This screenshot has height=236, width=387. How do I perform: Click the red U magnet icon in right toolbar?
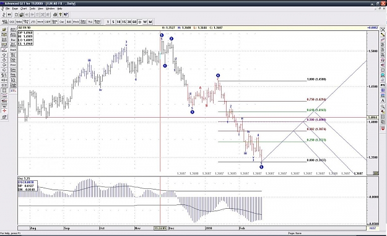383,128
